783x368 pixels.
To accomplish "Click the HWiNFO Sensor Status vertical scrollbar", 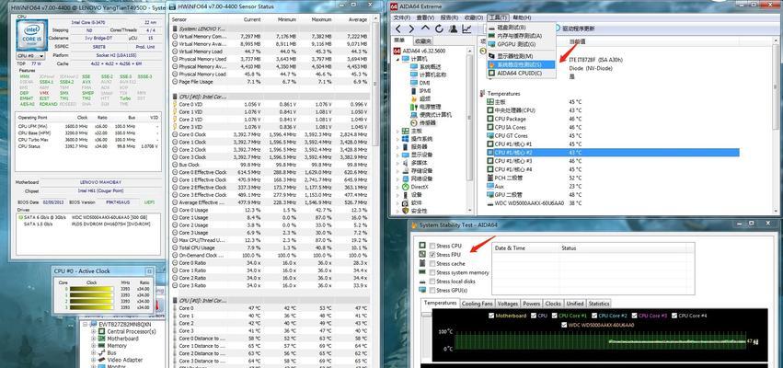I will click(x=376, y=192).
